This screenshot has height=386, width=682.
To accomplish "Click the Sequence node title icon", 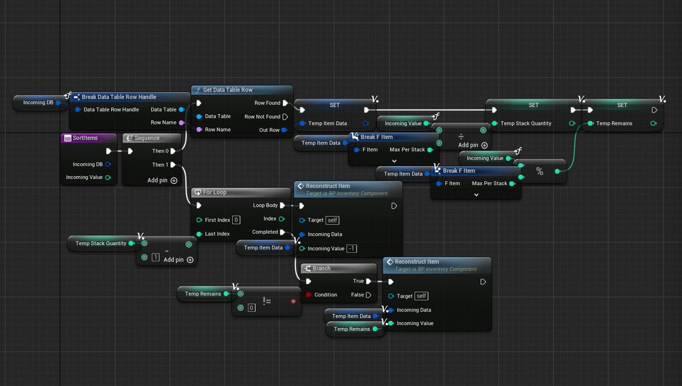I will (x=128, y=138).
